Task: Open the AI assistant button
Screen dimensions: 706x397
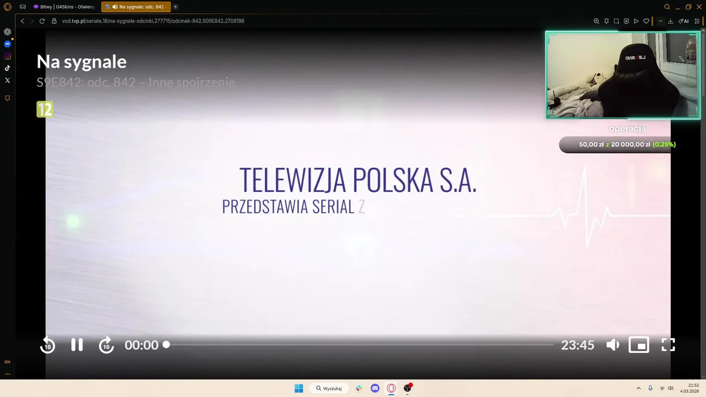Action: pyautogui.click(x=683, y=21)
